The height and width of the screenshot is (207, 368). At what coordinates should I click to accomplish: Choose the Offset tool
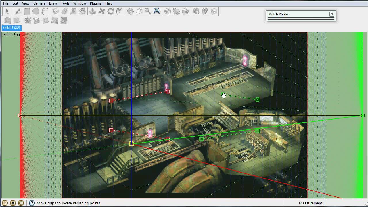[x=120, y=11]
